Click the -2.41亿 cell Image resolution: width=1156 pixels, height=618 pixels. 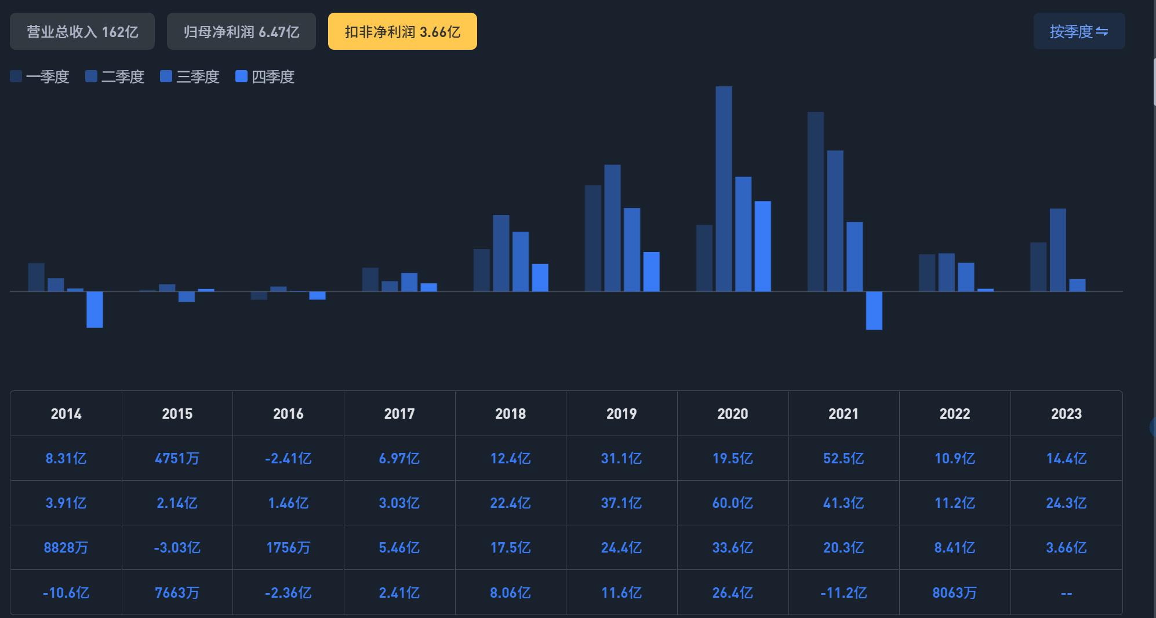[288, 458]
